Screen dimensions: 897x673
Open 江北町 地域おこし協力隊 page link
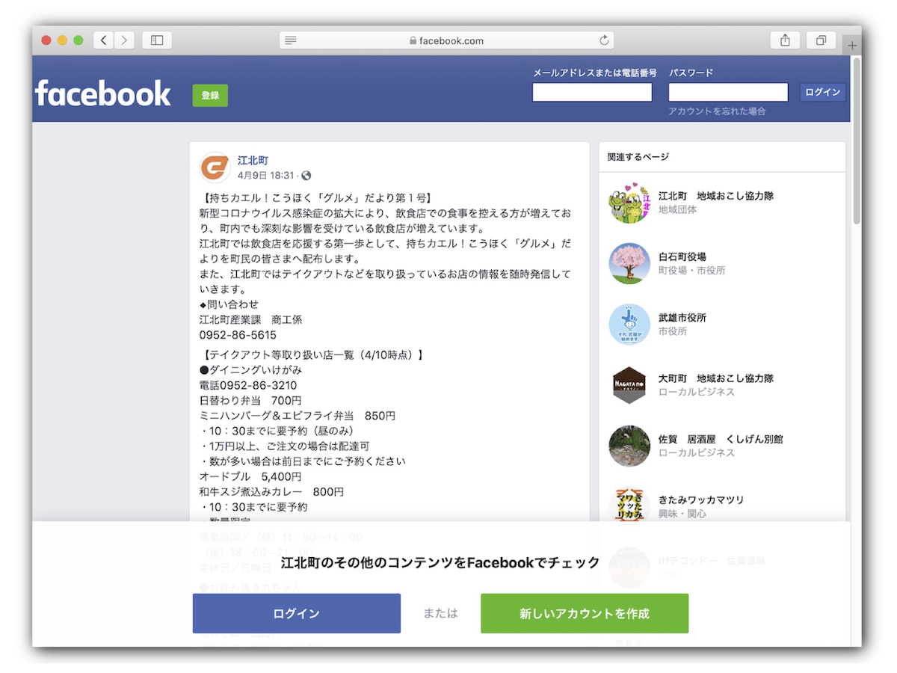click(x=716, y=196)
